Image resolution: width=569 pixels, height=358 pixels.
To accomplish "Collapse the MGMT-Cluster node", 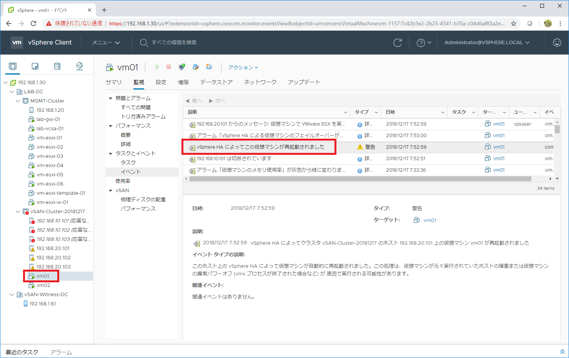I will [18, 101].
